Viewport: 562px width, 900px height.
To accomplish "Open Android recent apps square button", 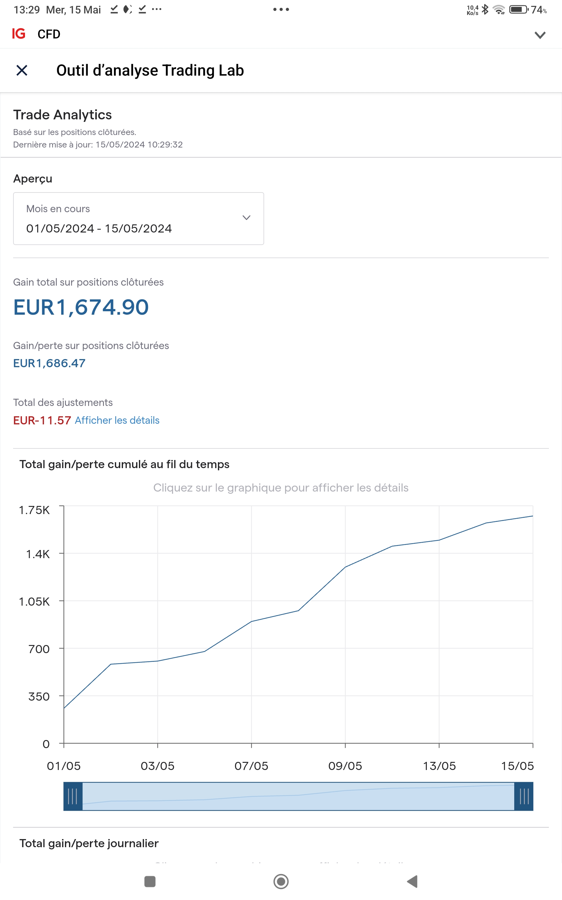I will 150,881.
